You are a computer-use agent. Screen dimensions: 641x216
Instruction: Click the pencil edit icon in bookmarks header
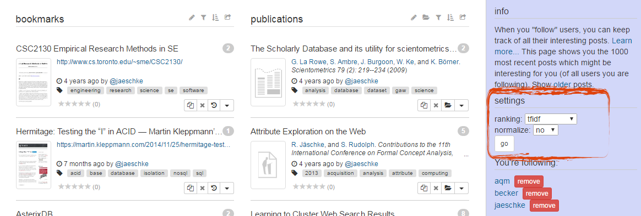(x=192, y=18)
